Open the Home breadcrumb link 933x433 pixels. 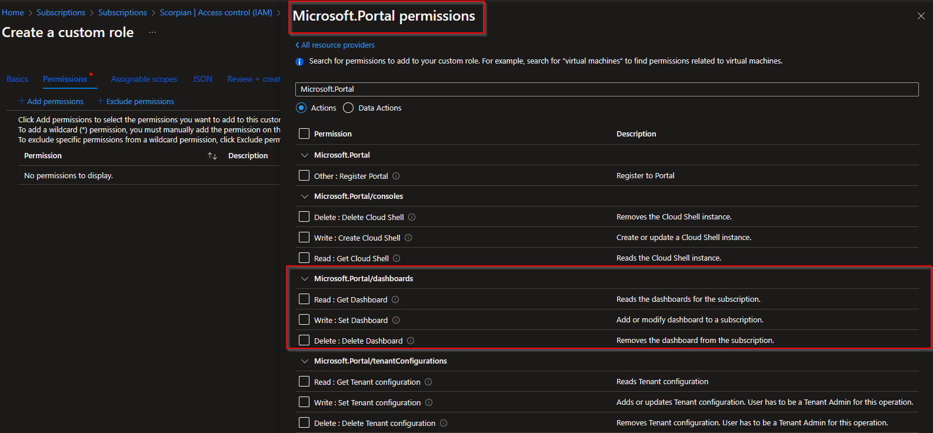(13, 12)
